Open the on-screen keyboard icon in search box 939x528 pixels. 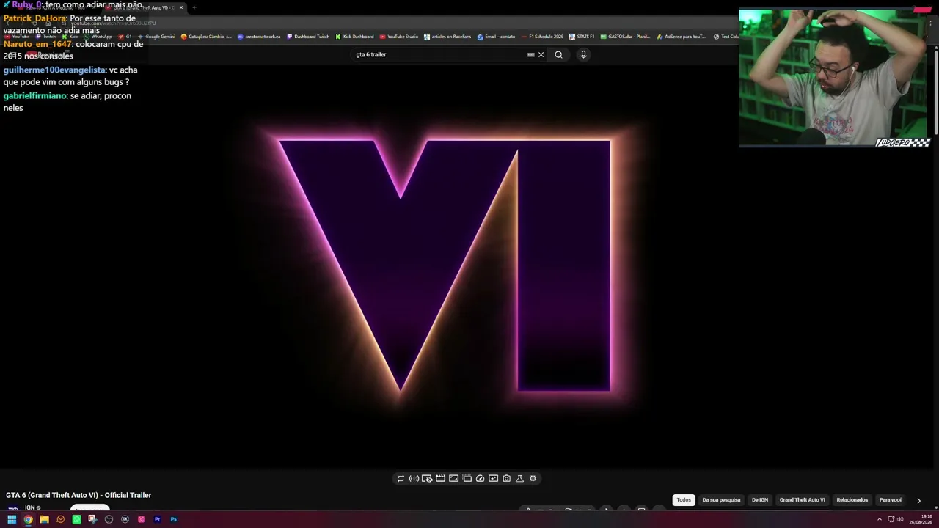(531, 54)
